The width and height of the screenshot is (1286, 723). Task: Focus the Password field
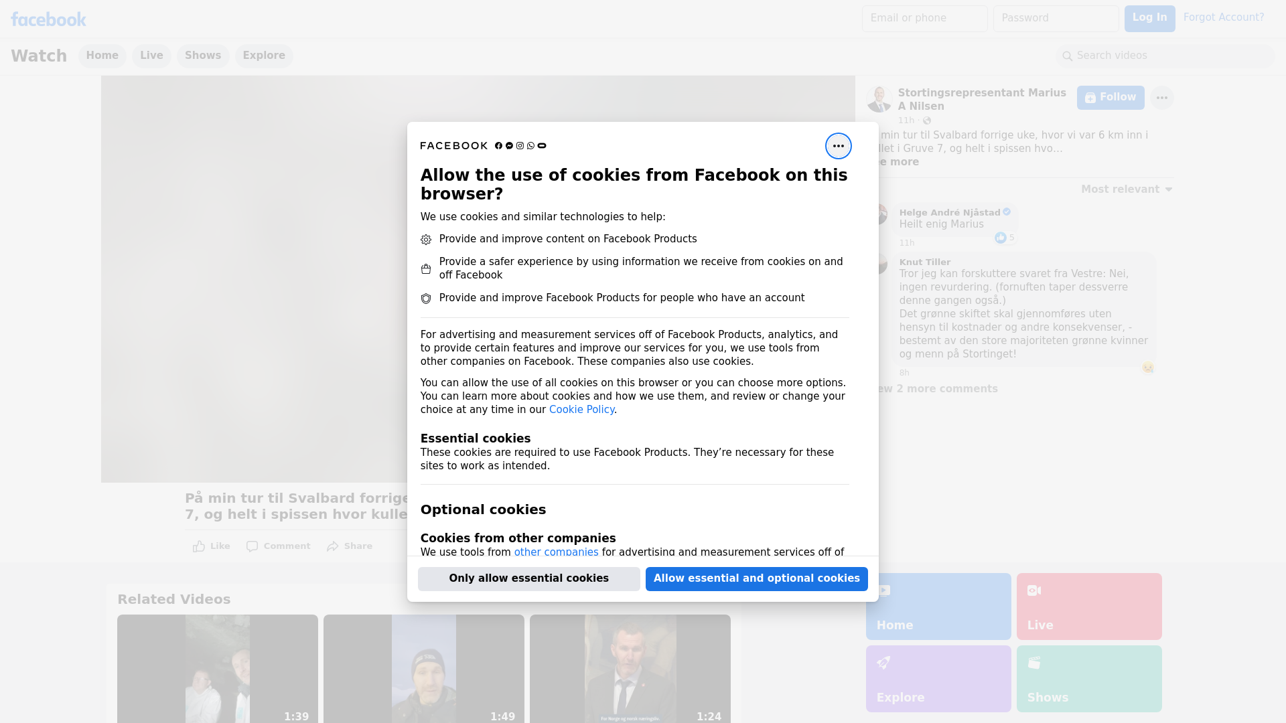click(1056, 19)
